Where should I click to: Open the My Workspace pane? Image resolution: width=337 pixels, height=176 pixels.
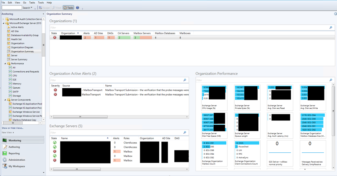click(x=16, y=166)
